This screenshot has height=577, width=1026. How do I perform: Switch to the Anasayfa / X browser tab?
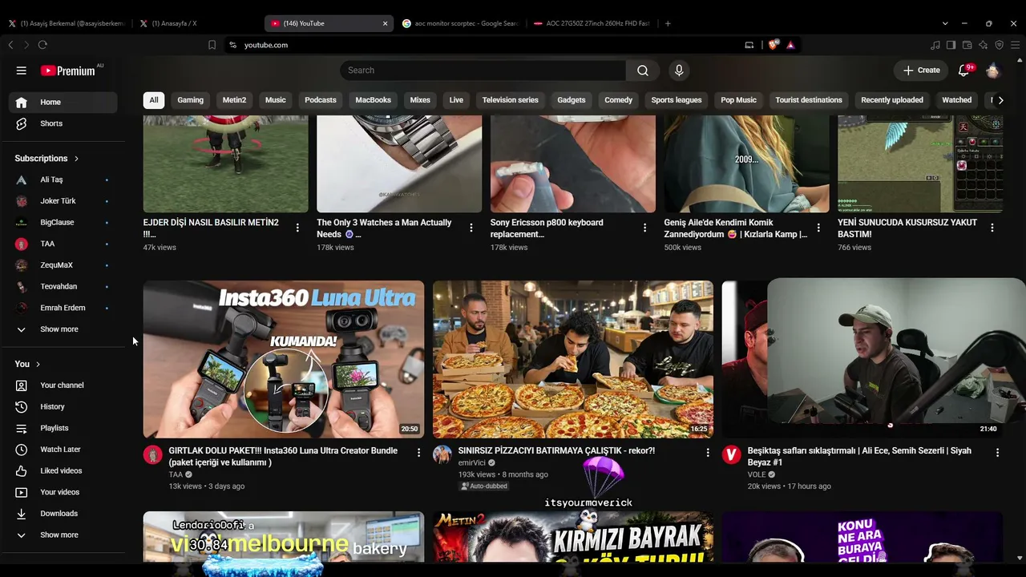tap(196, 23)
